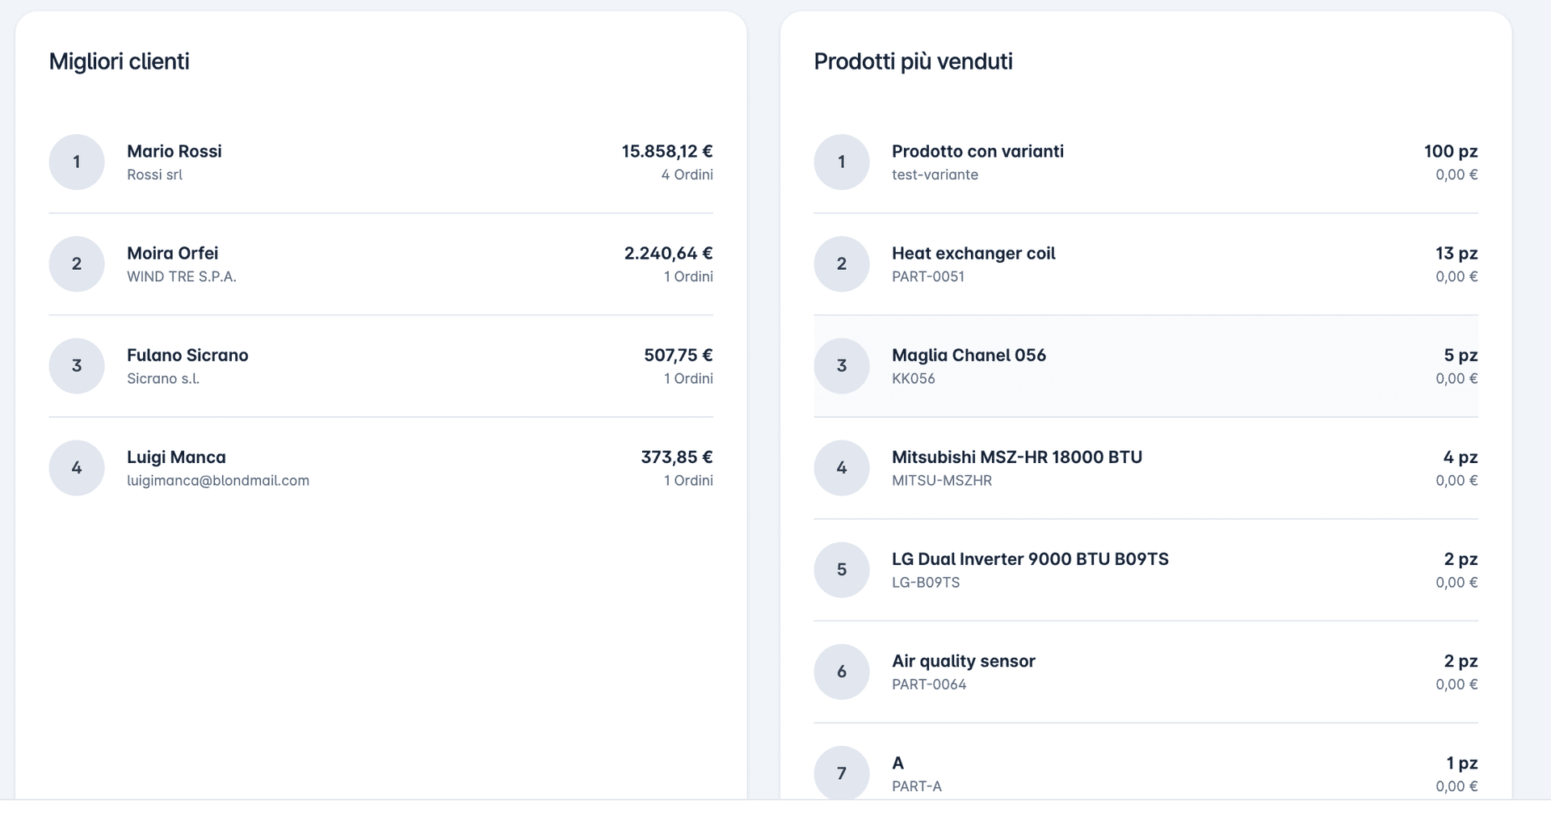
Task: Select rank 5 badge for LG Dual Inverter
Action: (x=841, y=569)
